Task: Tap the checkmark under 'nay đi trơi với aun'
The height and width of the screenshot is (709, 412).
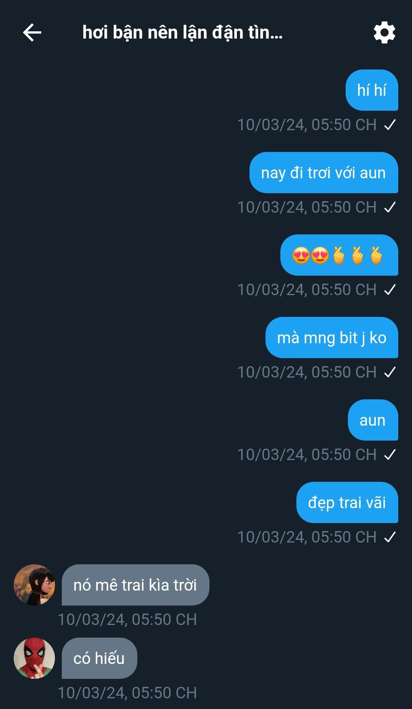Action: tap(390, 207)
